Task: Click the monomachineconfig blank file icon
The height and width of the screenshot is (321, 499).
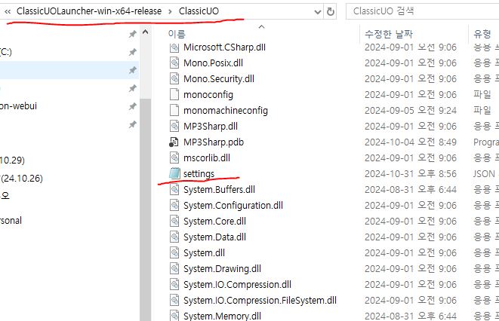Action: click(174, 111)
